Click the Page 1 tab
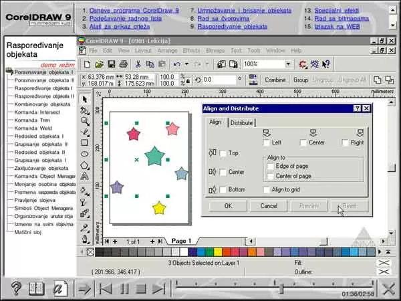 coord(181,241)
